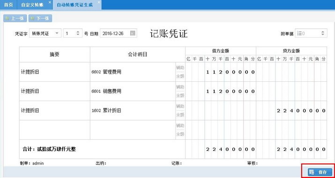Select account cell 6601 销售费用
This screenshot has height=178, width=335.
133,92
